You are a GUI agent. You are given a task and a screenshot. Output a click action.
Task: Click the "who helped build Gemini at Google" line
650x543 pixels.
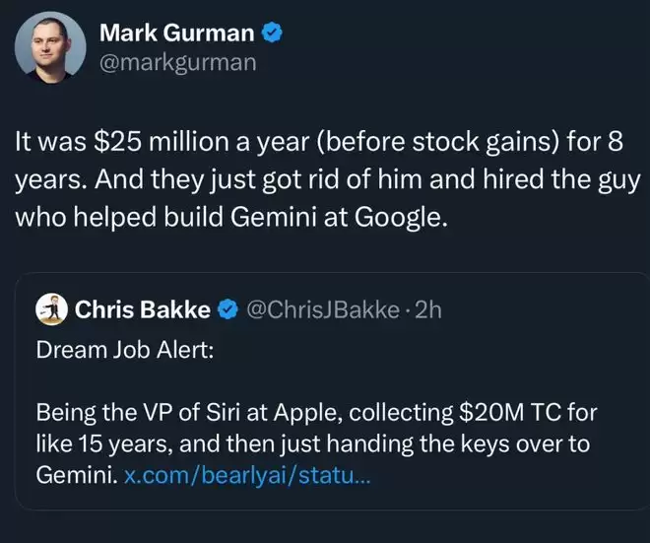pos(230,217)
